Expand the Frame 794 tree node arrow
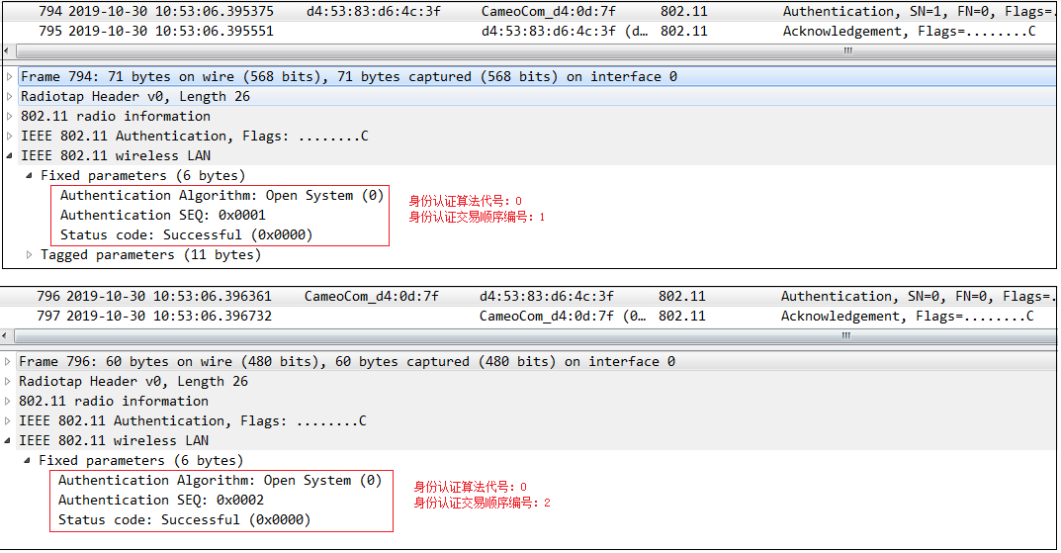 tap(10, 77)
